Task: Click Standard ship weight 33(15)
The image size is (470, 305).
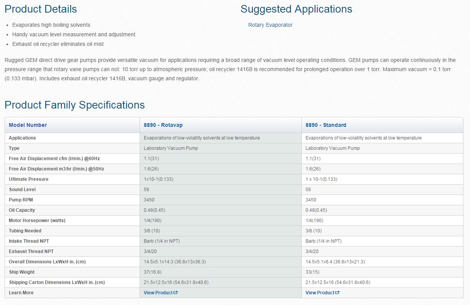Action: (x=312, y=272)
